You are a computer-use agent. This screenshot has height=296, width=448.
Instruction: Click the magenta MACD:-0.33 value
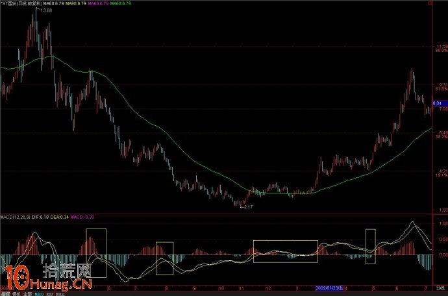[x=82, y=217]
